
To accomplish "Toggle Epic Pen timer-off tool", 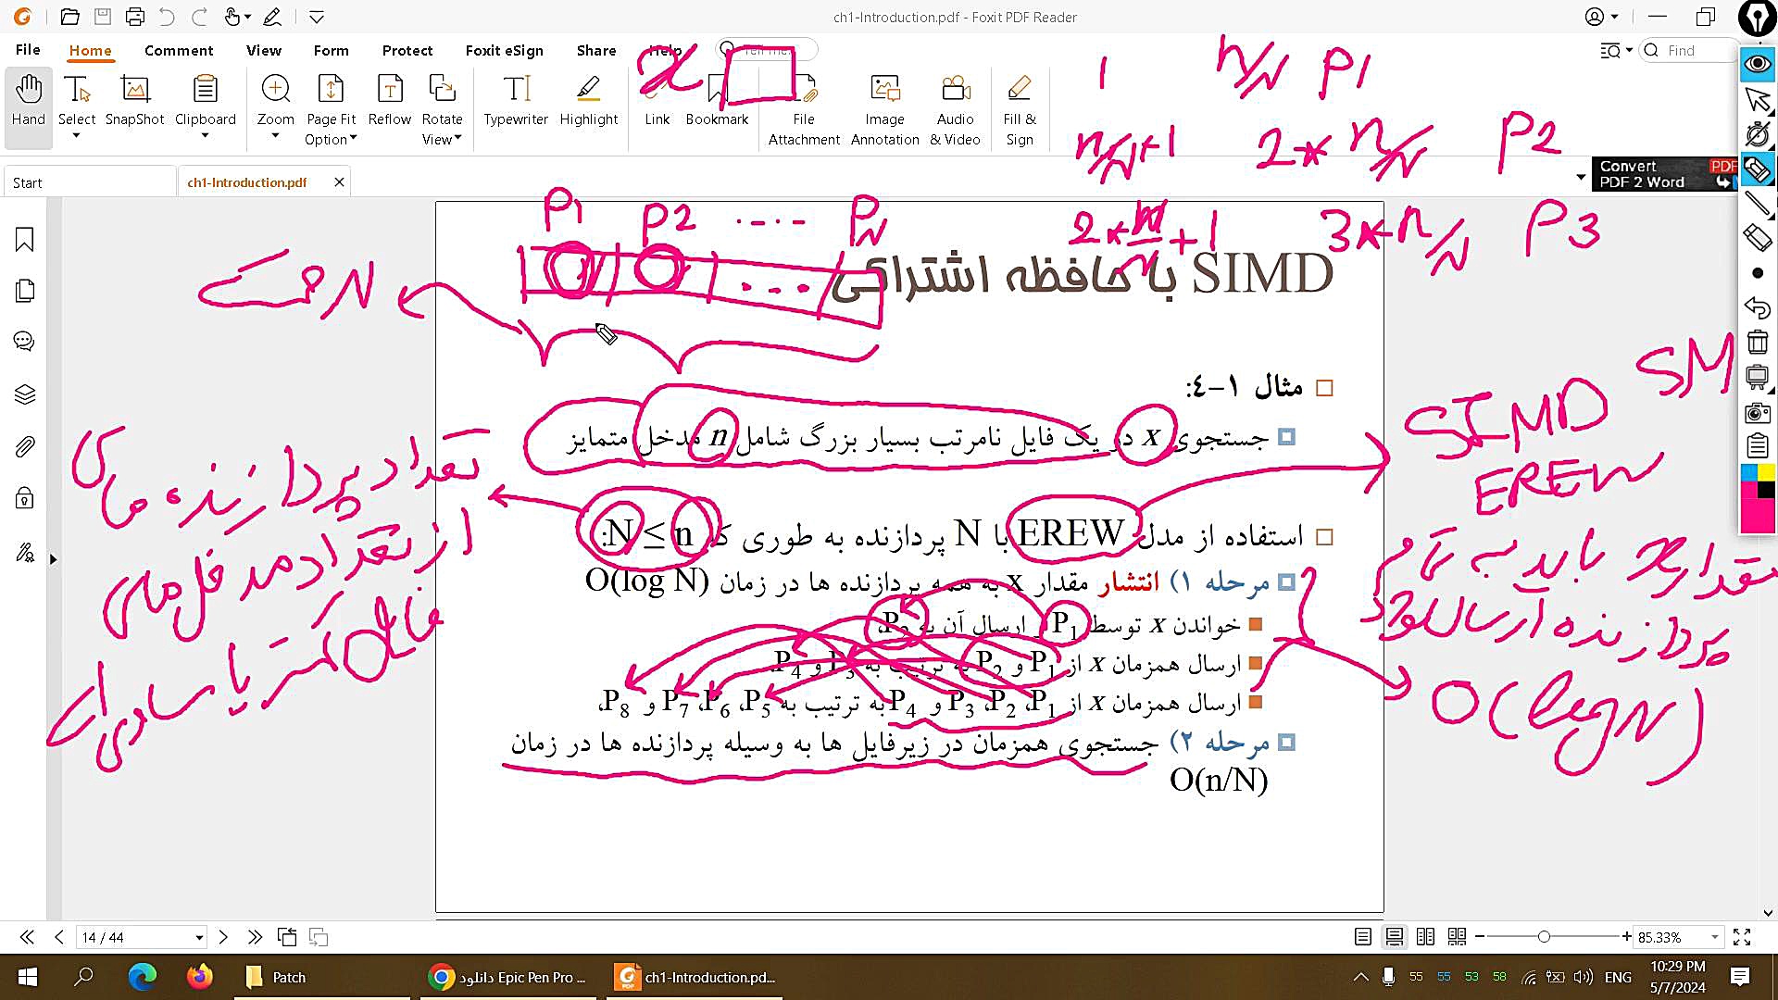I will click(x=1758, y=134).
